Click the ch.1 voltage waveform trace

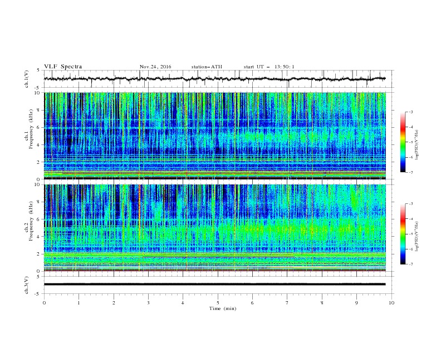pyautogui.click(x=214, y=79)
